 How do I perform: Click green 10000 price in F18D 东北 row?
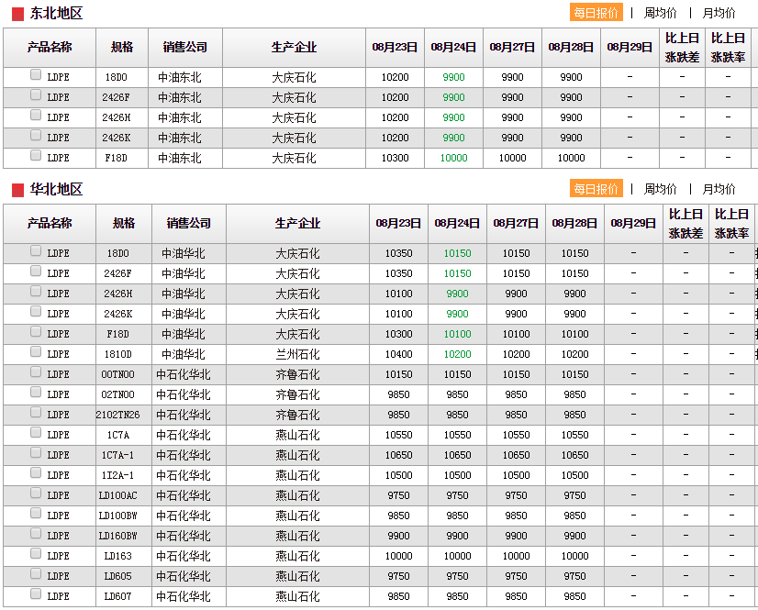pyautogui.click(x=454, y=158)
